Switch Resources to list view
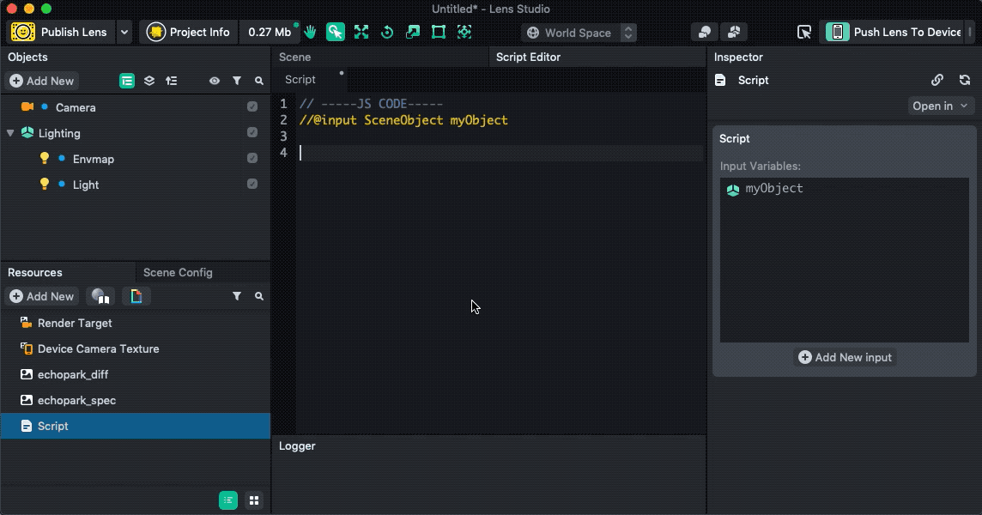 click(228, 500)
